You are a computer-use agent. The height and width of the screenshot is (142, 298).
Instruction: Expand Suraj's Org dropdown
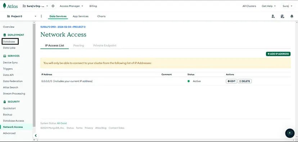[35, 6]
